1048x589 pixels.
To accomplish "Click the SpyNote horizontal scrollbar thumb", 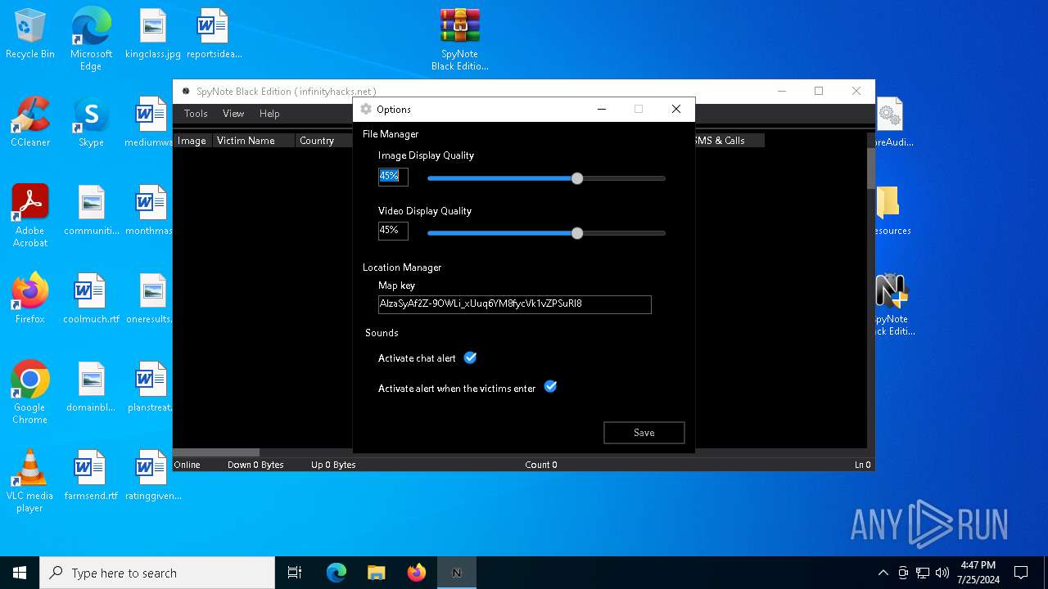I will coord(216,452).
